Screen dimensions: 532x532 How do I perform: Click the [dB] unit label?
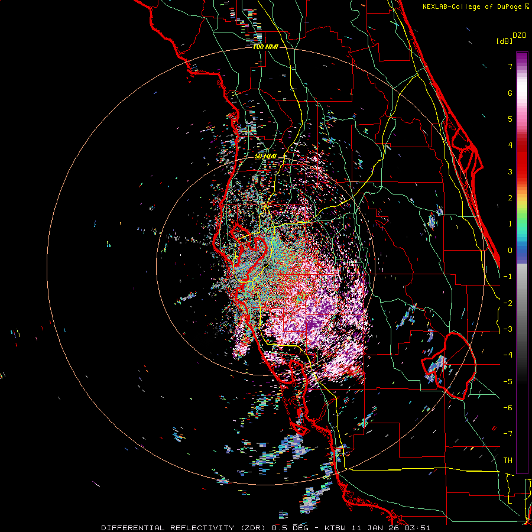coord(504,41)
